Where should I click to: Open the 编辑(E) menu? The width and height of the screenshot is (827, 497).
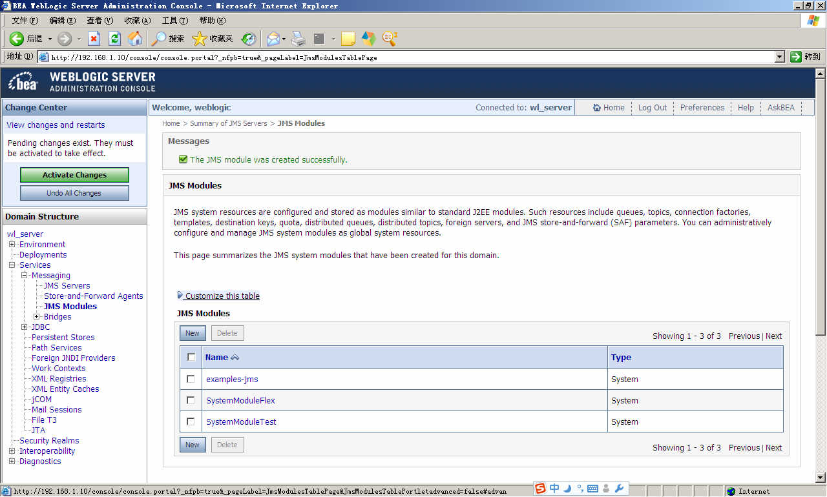(x=62, y=21)
